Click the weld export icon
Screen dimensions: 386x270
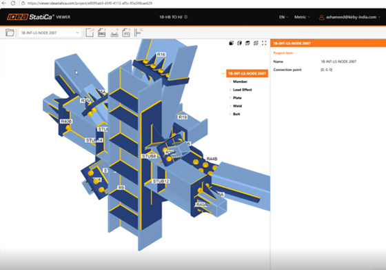click(114, 32)
